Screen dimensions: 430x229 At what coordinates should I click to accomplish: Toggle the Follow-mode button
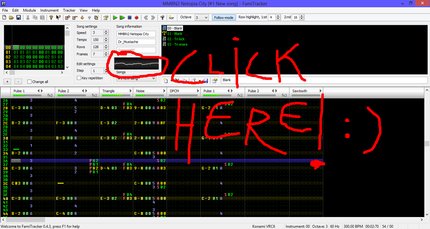(223, 18)
